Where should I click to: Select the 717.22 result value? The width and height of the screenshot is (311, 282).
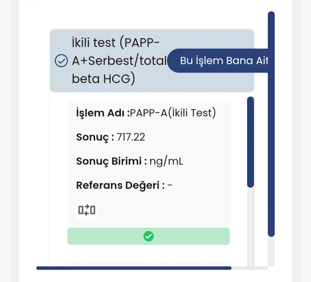131,137
